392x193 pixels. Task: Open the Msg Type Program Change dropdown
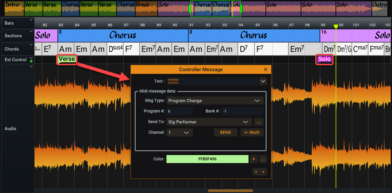pyautogui.click(x=215, y=100)
